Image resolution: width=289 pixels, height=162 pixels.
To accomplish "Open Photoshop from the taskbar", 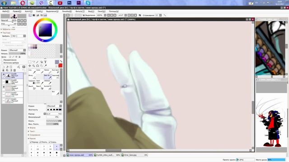I will point(69,3).
